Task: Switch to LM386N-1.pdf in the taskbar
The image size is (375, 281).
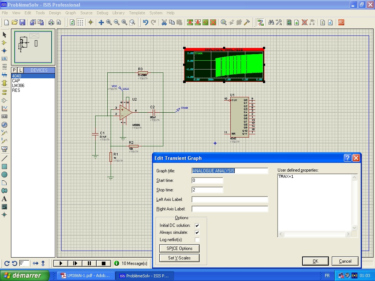Action: pyautogui.click(x=85, y=276)
